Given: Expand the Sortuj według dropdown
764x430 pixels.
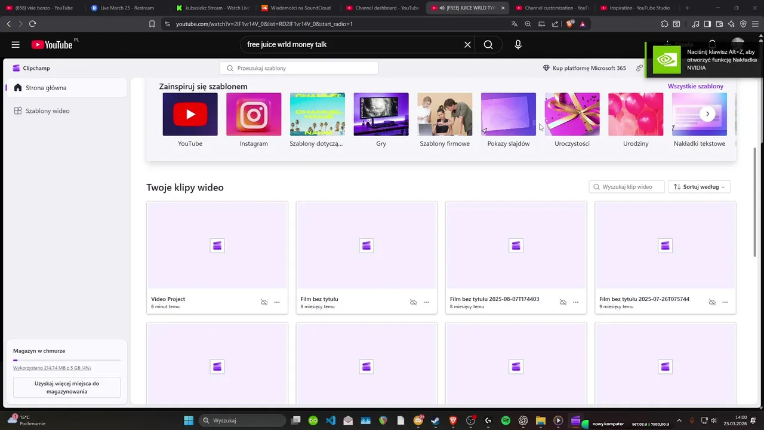Looking at the screenshot, I should (x=699, y=187).
